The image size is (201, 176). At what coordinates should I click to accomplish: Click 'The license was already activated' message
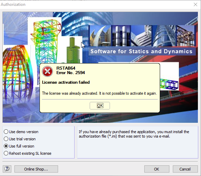point(100,93)
